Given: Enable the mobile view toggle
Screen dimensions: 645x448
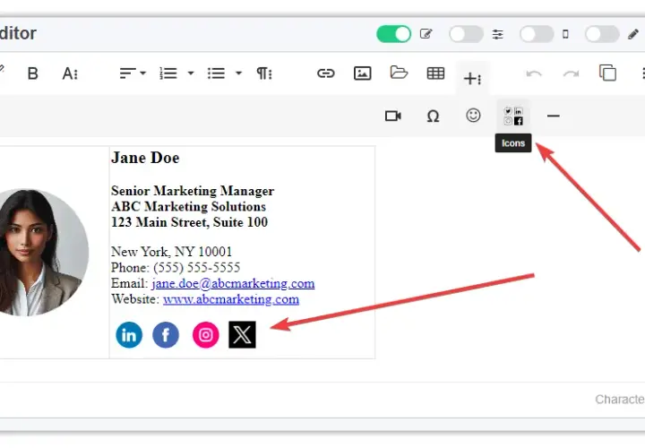Looking at the screenshot, I should 537,34.
